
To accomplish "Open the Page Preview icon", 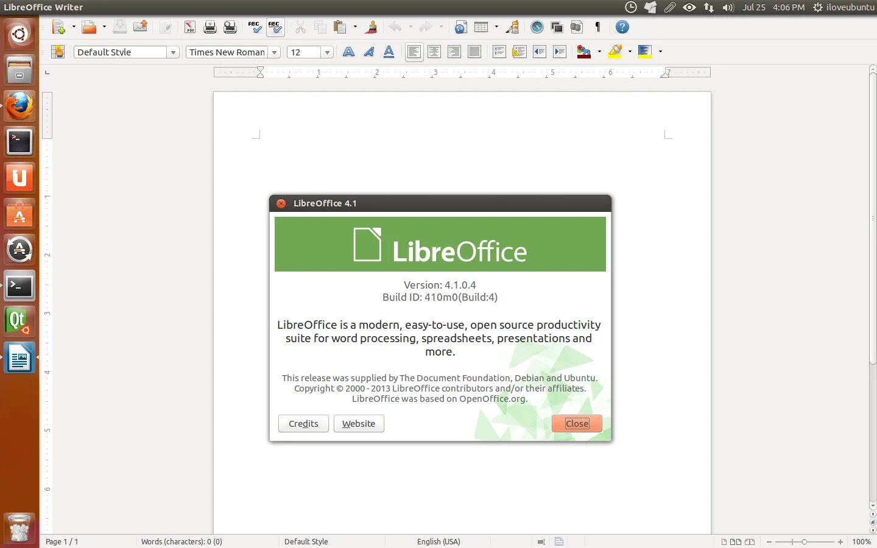I will 230,27.
